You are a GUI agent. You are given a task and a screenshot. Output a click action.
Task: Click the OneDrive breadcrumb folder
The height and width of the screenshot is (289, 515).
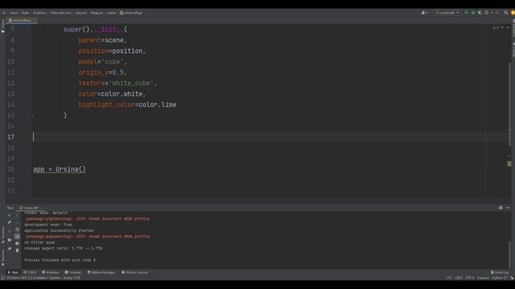39,13
